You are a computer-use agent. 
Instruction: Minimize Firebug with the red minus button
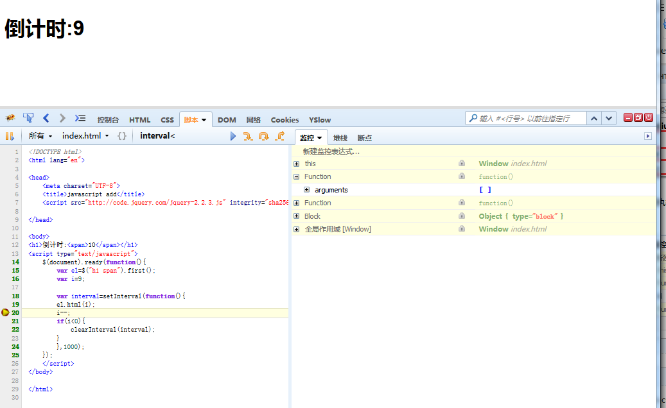627,117
